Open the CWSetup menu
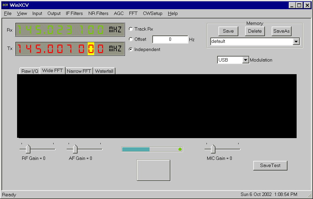The image size is (313, 199). 153,13
